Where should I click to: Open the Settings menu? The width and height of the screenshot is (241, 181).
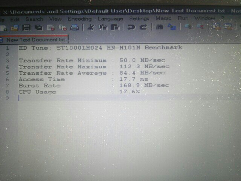(x=139, y=18)
